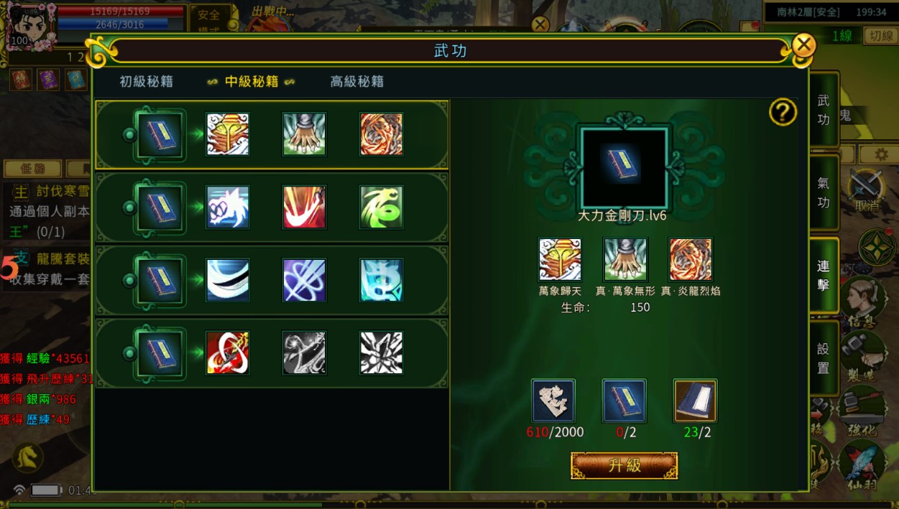Select the fourth row manual book icon
The image size is (899, 509).
pyautogui.click(x=159, y=353)
